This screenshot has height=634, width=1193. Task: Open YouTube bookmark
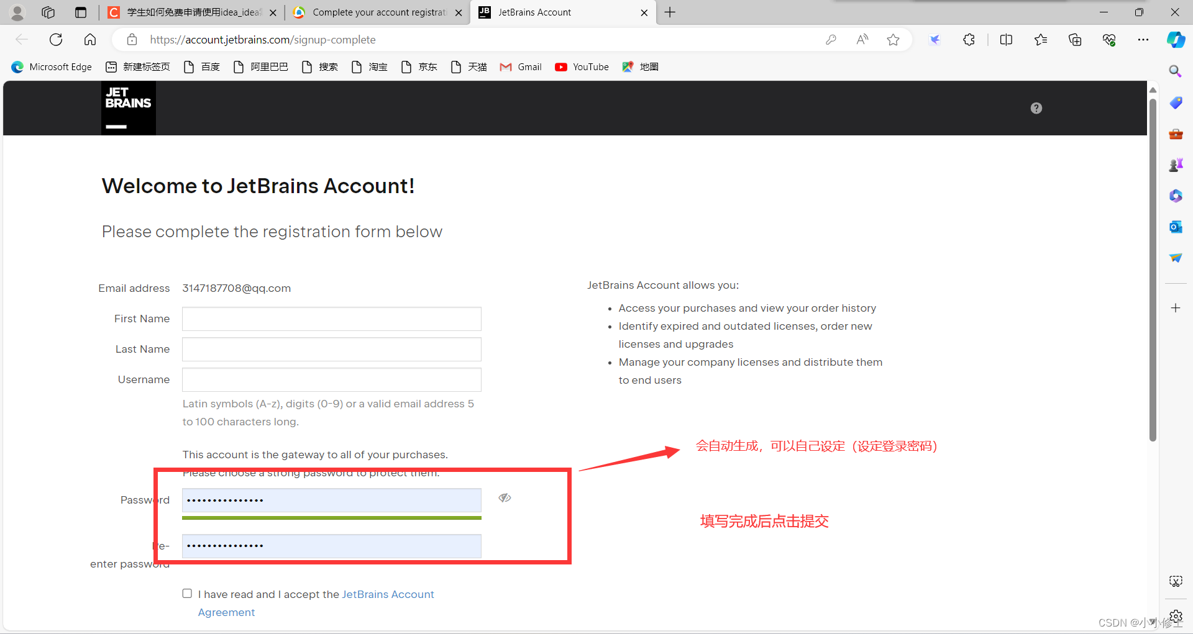582,67
